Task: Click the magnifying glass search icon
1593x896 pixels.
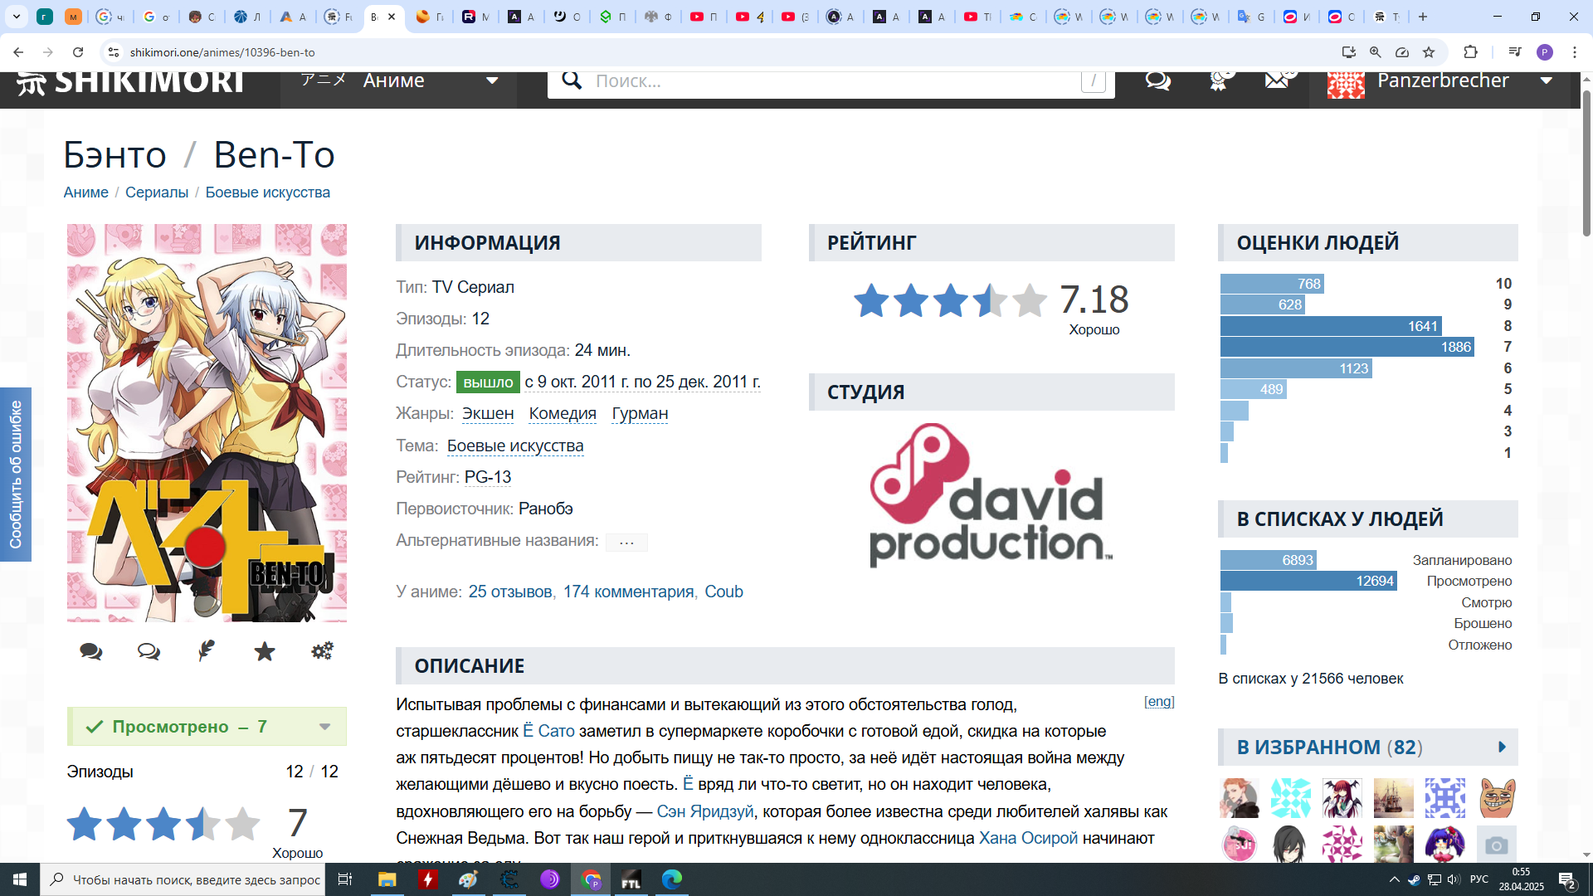Action: [572, 80]
